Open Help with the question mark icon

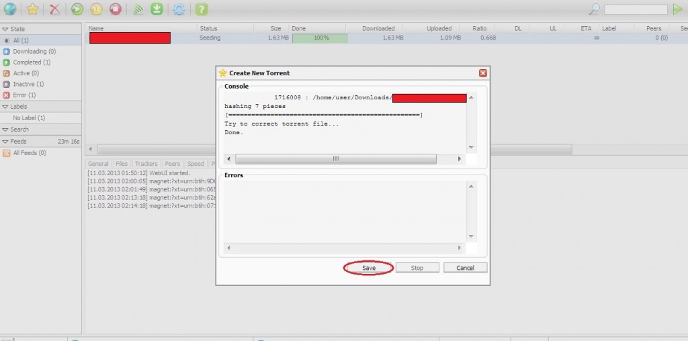tap(201, 9)
